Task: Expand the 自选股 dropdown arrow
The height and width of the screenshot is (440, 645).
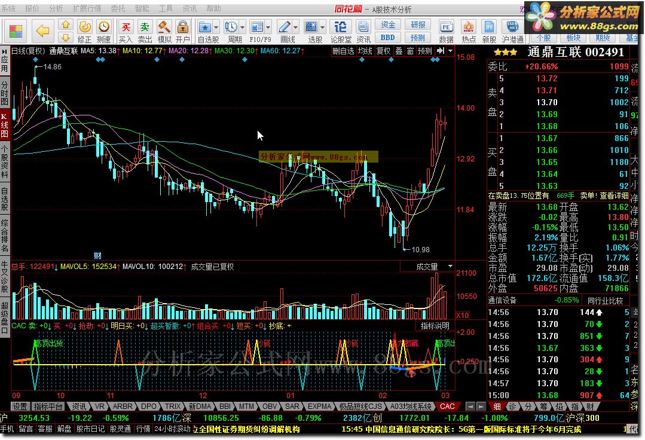Action: 216,27
